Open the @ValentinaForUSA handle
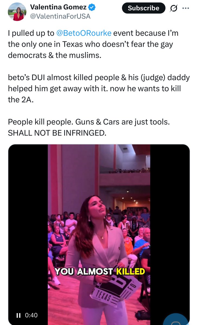Image resolution: width=198 pixels, height=325 pixels. [x=60, y=17]
